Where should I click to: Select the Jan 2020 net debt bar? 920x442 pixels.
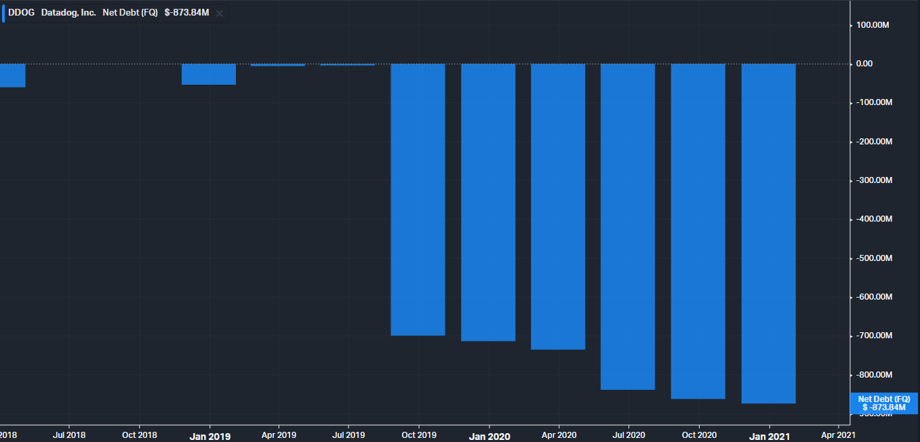tap(488, 202)
